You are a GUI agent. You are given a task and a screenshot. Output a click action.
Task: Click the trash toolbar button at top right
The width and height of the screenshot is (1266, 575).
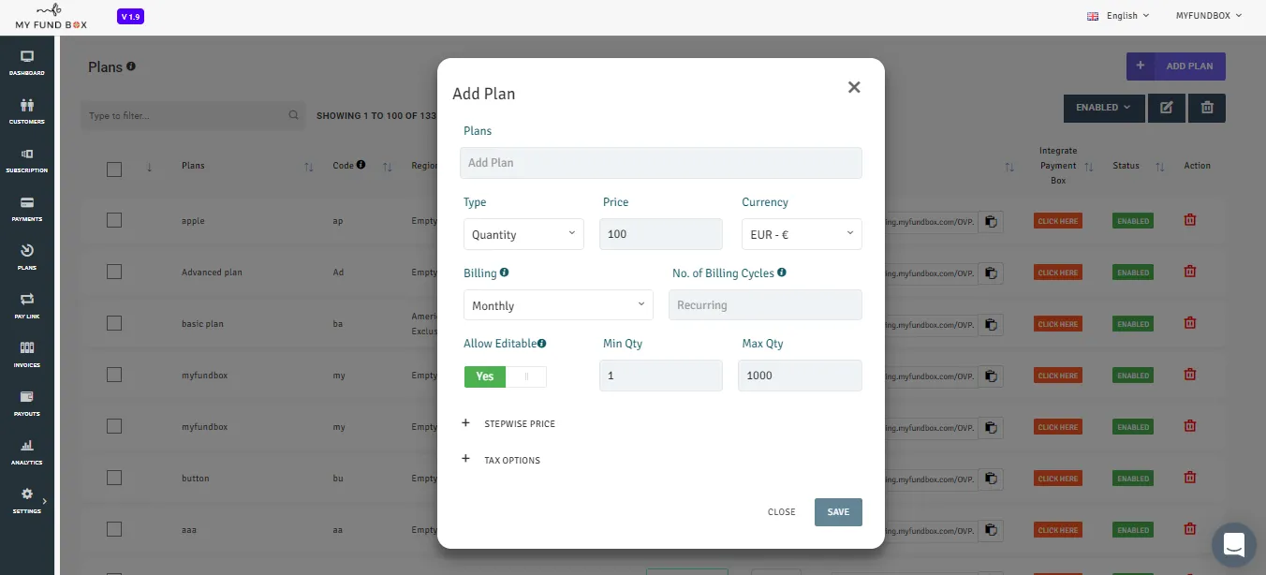[x=1207, y=108]
